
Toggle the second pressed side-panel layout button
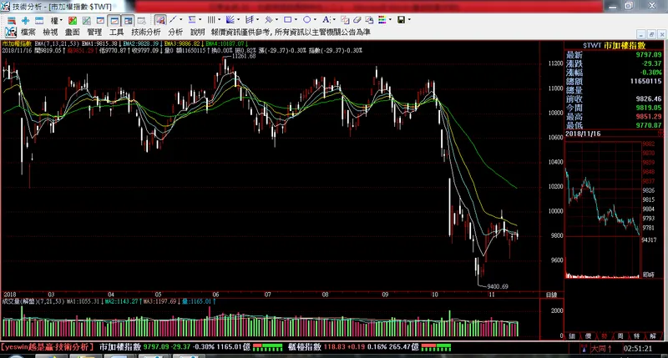(129, 20)
